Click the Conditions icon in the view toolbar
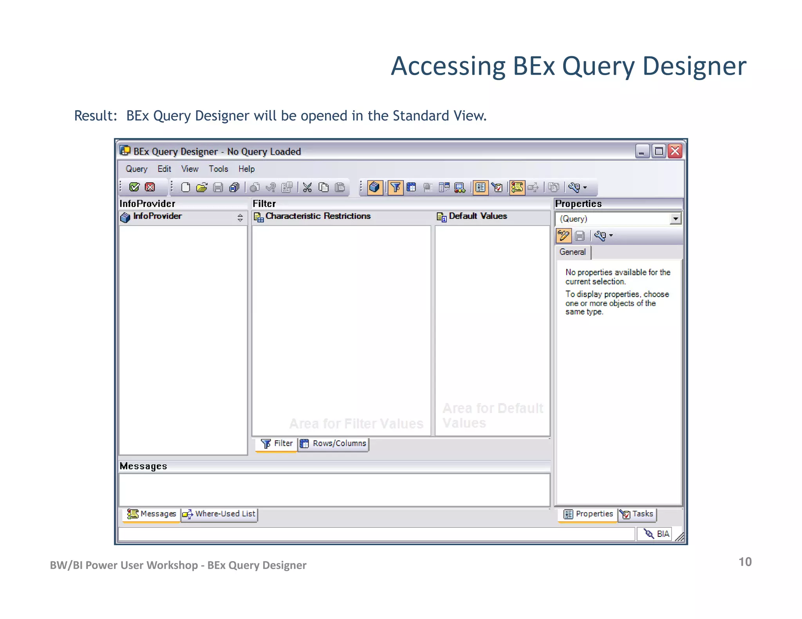Image resolution: width=802 pixels, height=619 pixels. (x=444, y=187)
